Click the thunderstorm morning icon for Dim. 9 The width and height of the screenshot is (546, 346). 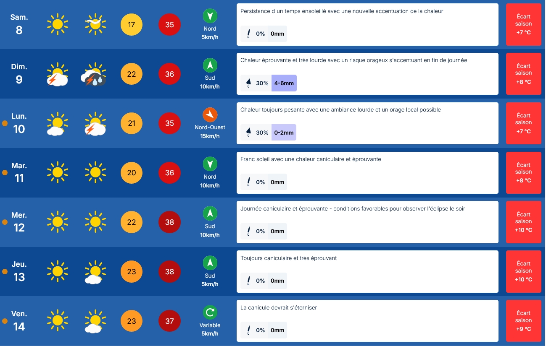[58, 74]
